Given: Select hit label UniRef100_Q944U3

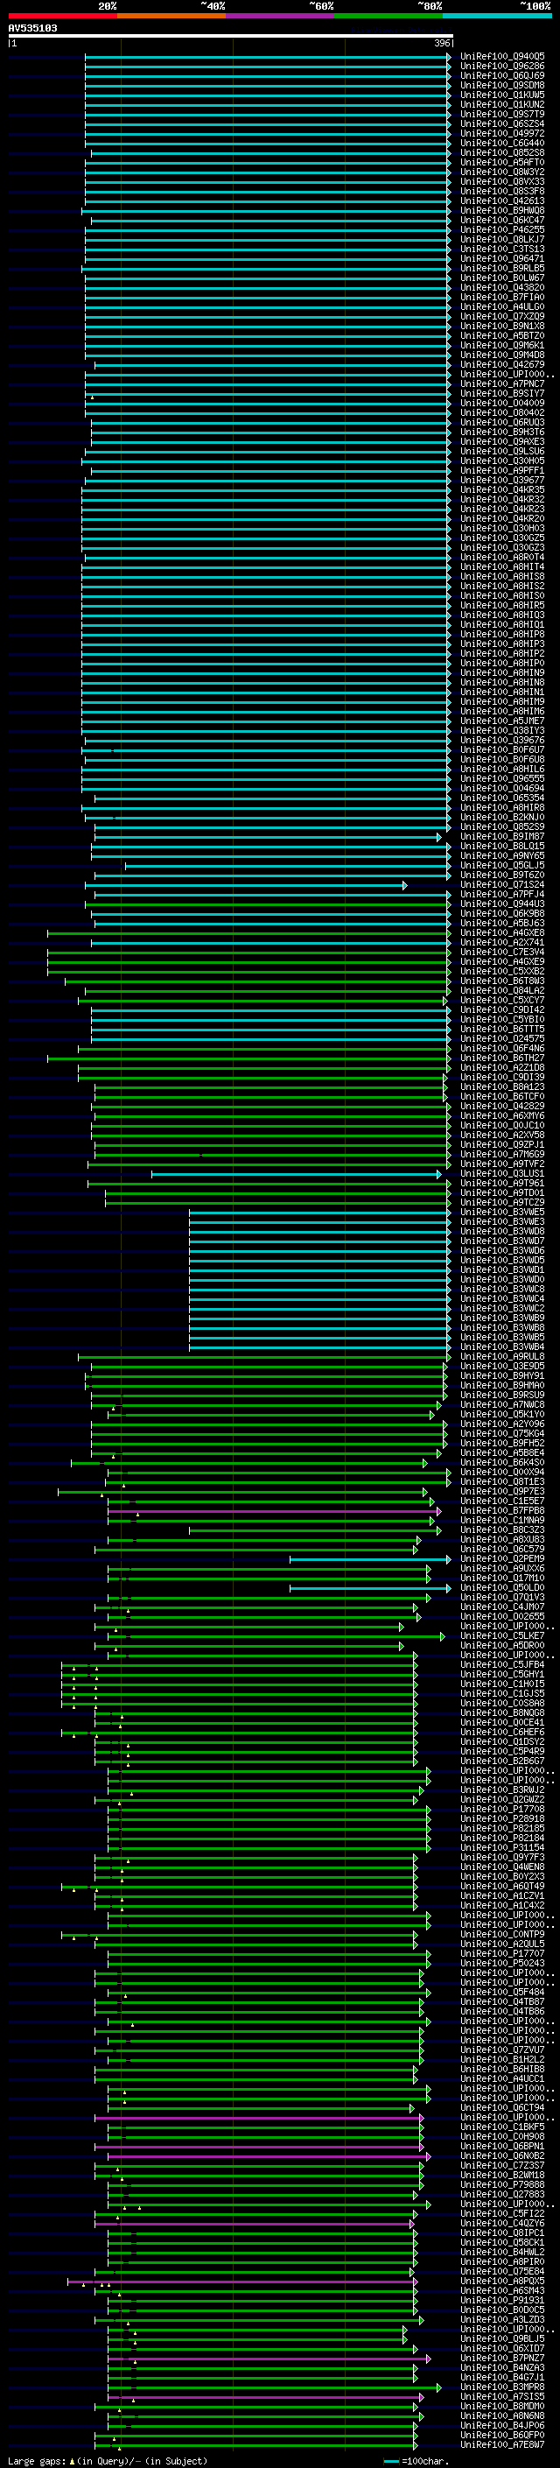Looking at the screenshot, I should click(x=502, y=904).
